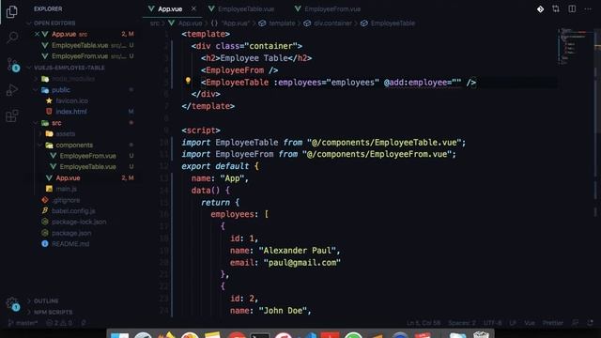Click the "paul@gmail.com" email string
601x338 pixels.
click(x=302, y=263)
